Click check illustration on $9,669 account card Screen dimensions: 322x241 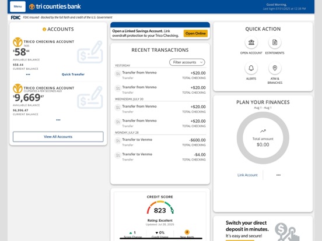pyautogui.click(x=90, y=97)
